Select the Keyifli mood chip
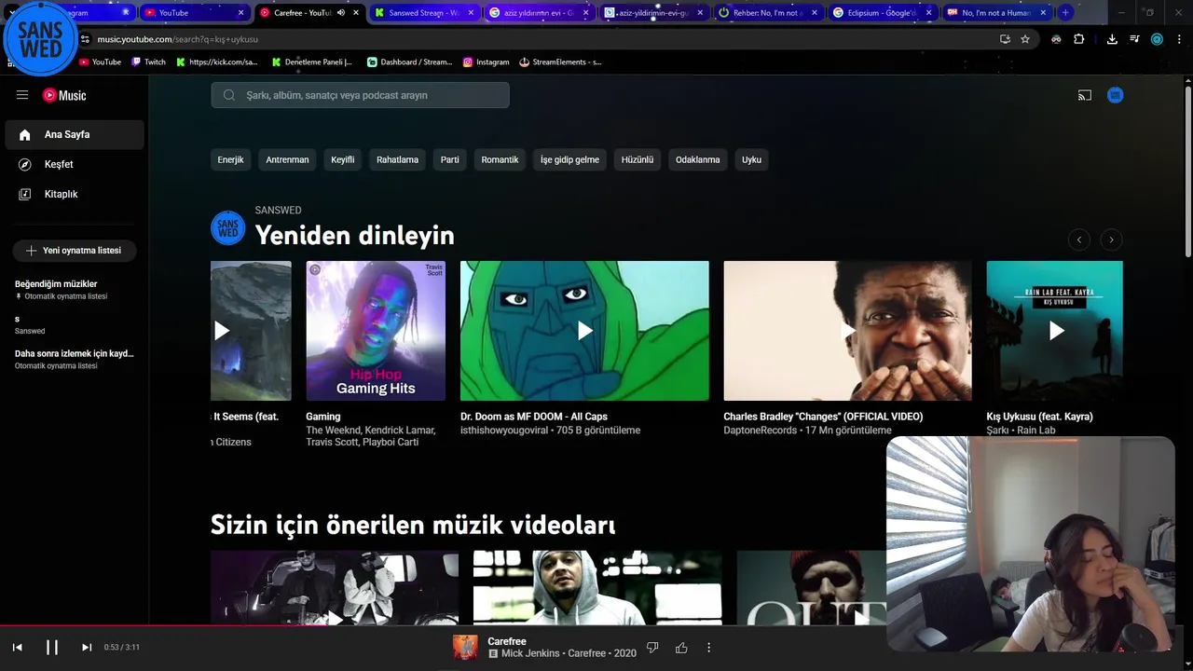 [342, 159]
